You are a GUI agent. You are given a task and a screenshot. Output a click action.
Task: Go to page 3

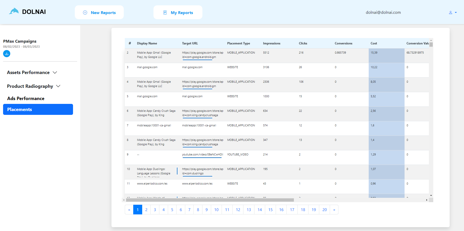point(155,210)
